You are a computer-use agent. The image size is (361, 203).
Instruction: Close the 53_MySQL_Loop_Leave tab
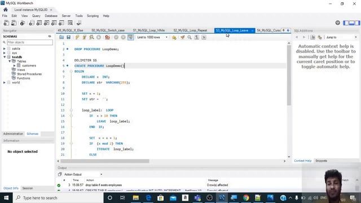[252, 30]
